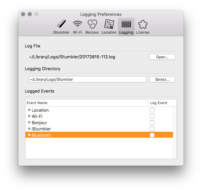Select the iStumbler row in events list
Screen dimensions: 202x192
point(99,129)
